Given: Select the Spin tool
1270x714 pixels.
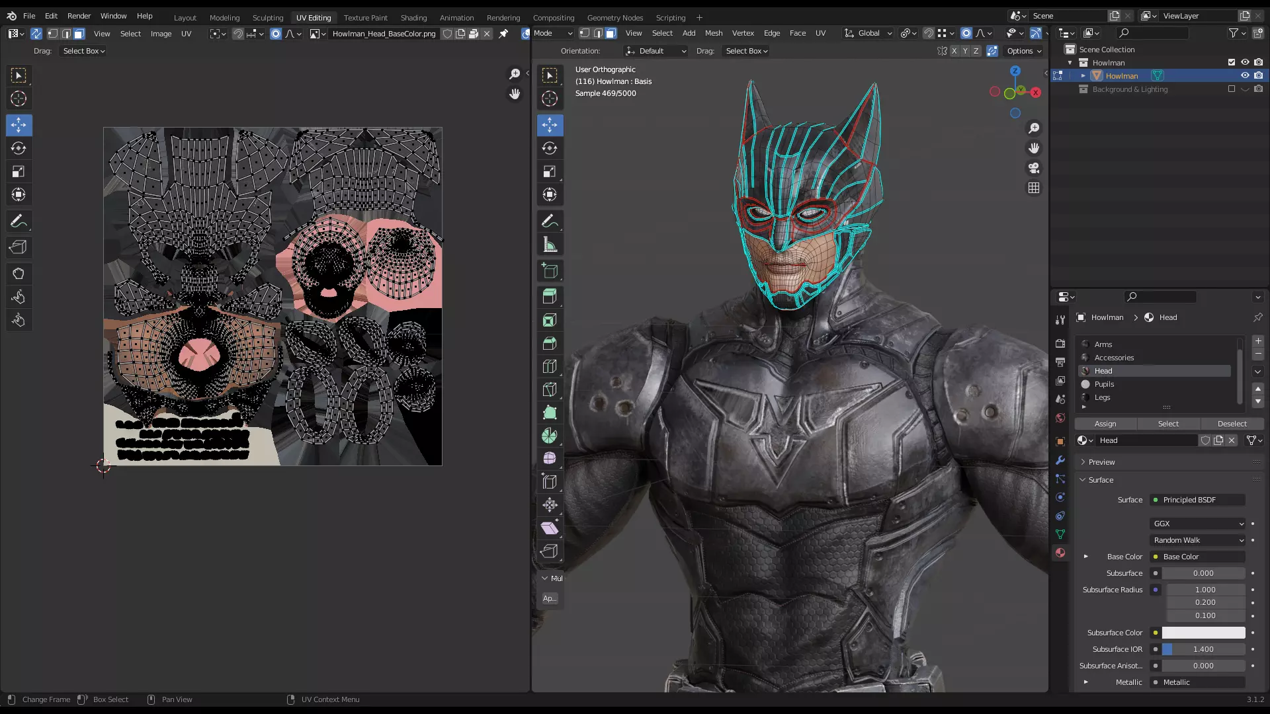Looking at the screenshot, I should click(x=550, y=436).
